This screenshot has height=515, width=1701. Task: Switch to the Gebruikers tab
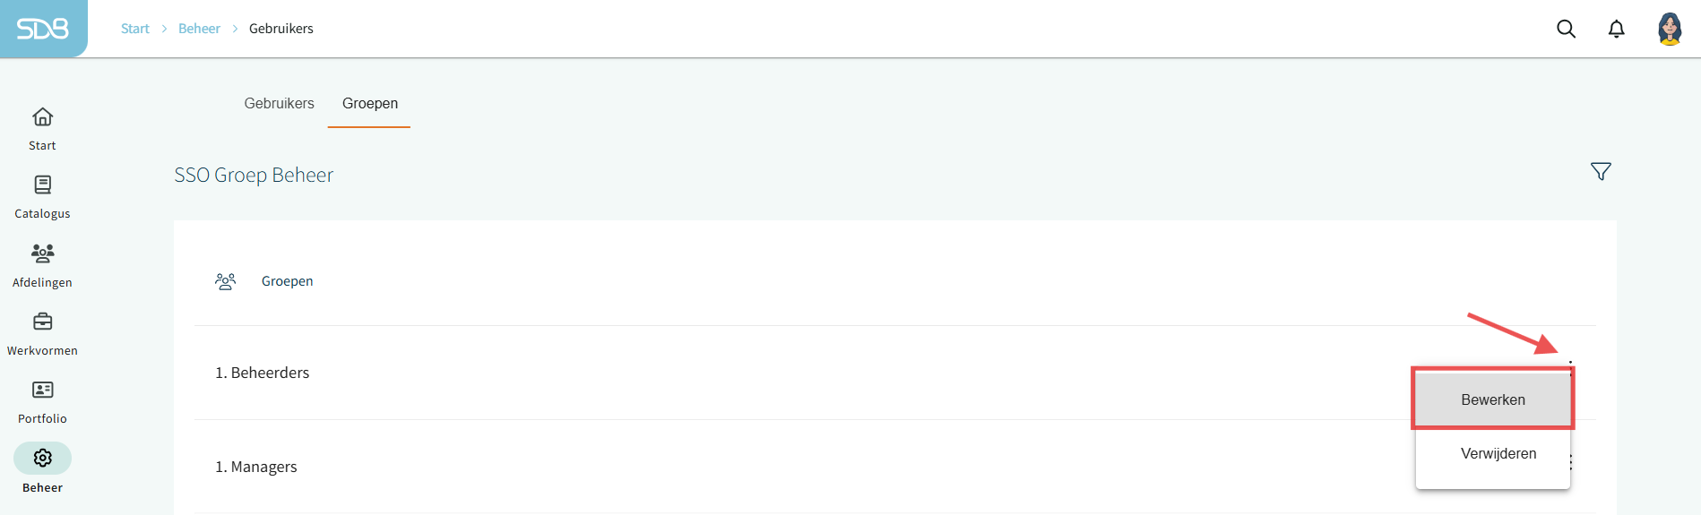click(x=279, y=104)
